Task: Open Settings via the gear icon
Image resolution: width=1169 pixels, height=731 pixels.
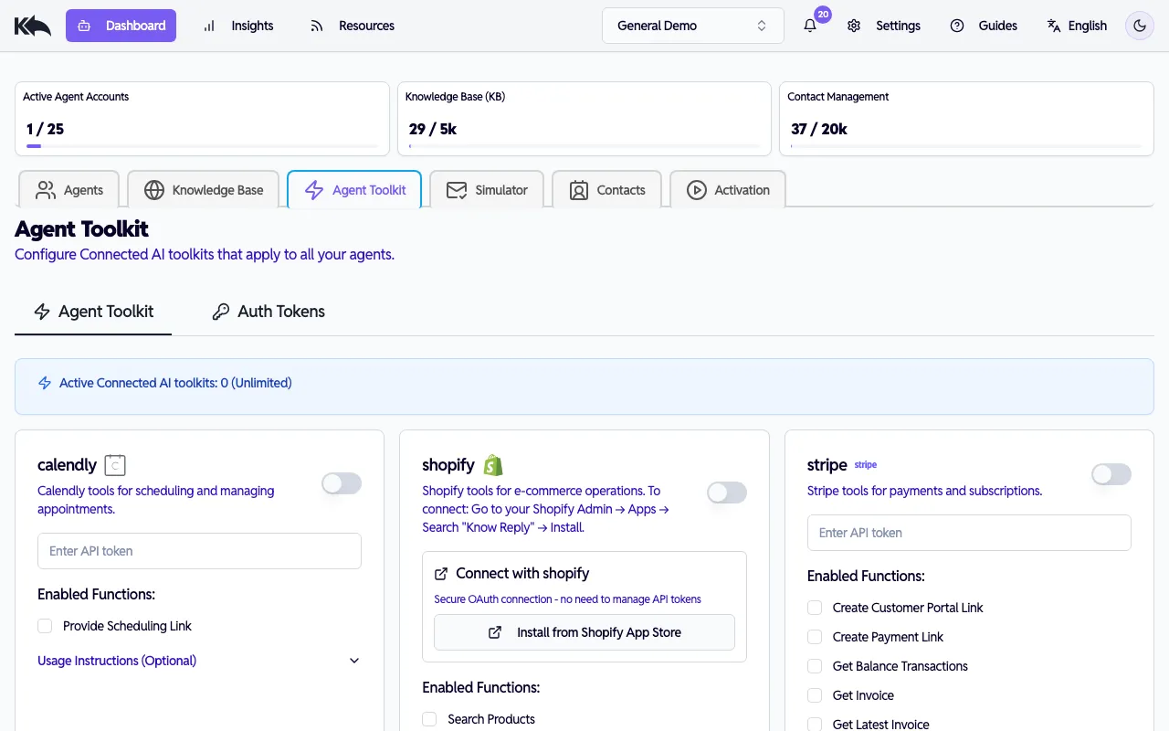Action: click(x=854, y=26)
